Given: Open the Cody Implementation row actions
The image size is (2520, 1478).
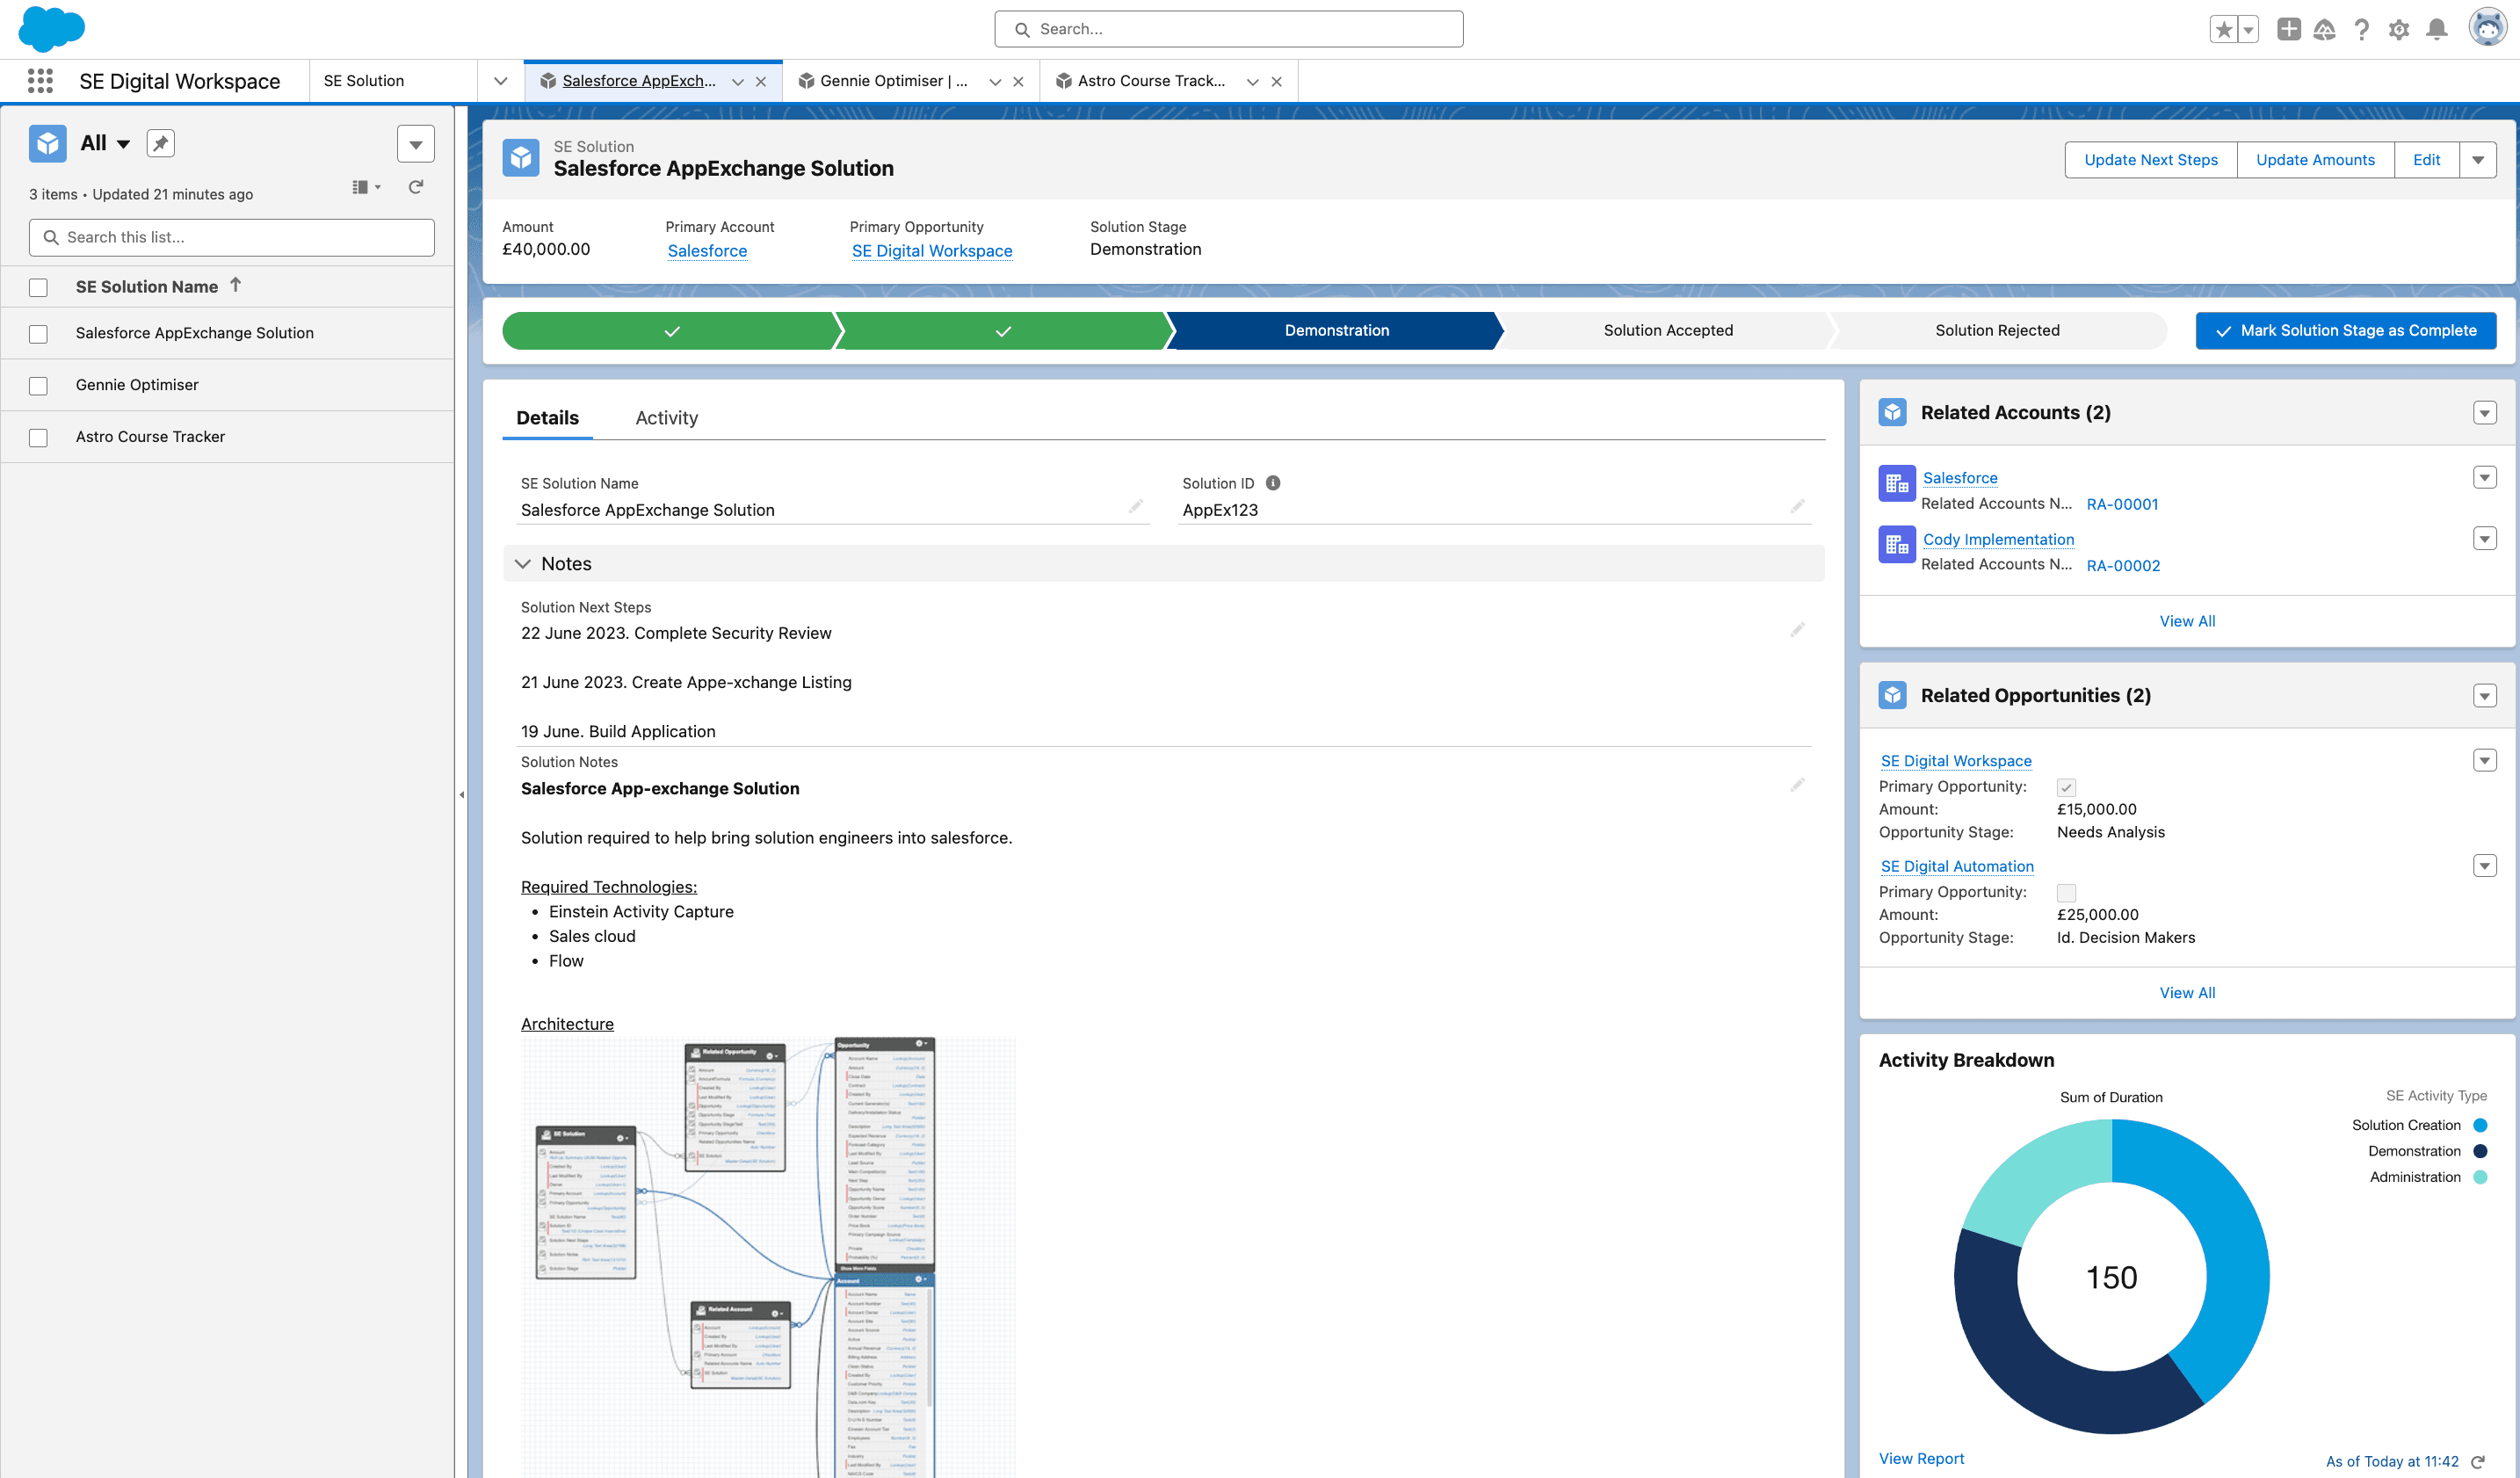Looking at the screenshot, I should [2484, 539].
